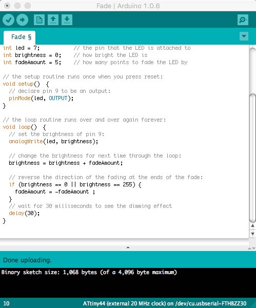Click the 'void loop()' line
The width and height of the screenshot is (256, 308).
25,127
